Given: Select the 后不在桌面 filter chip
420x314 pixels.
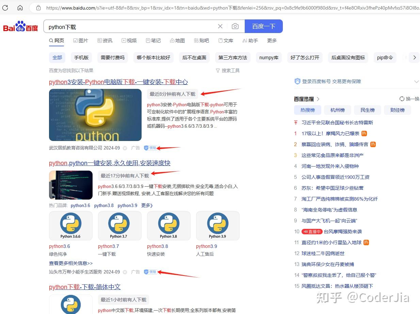Looking at the screenshot, I should coord(194,58).
